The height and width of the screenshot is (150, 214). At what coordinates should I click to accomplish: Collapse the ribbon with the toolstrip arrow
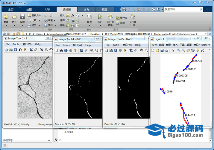(210, 29)
